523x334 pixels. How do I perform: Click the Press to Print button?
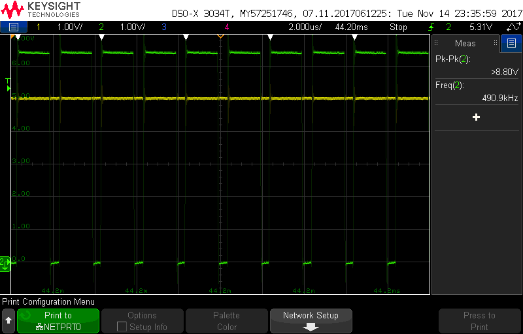coord(479,321)
